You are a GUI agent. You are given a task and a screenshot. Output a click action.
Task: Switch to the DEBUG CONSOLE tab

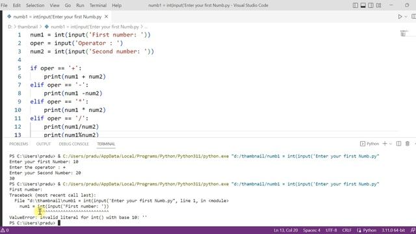click(73, 144)
